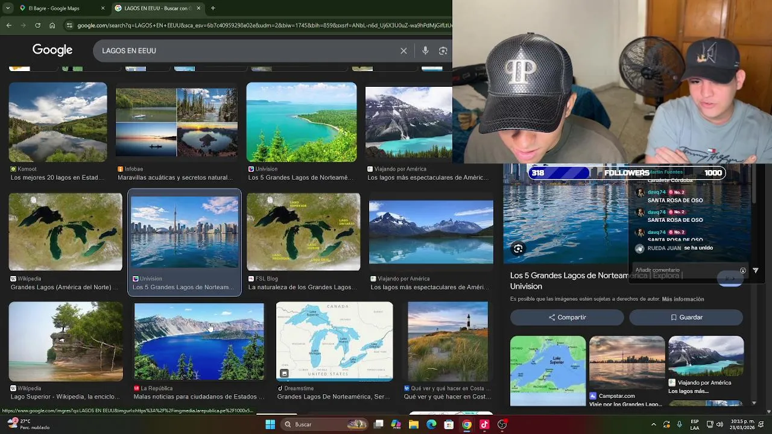Open Los mejores 20 lagos en Estad... link
Image resolution: width=772 pixels, height=434 pixels.
pos(57,177)
